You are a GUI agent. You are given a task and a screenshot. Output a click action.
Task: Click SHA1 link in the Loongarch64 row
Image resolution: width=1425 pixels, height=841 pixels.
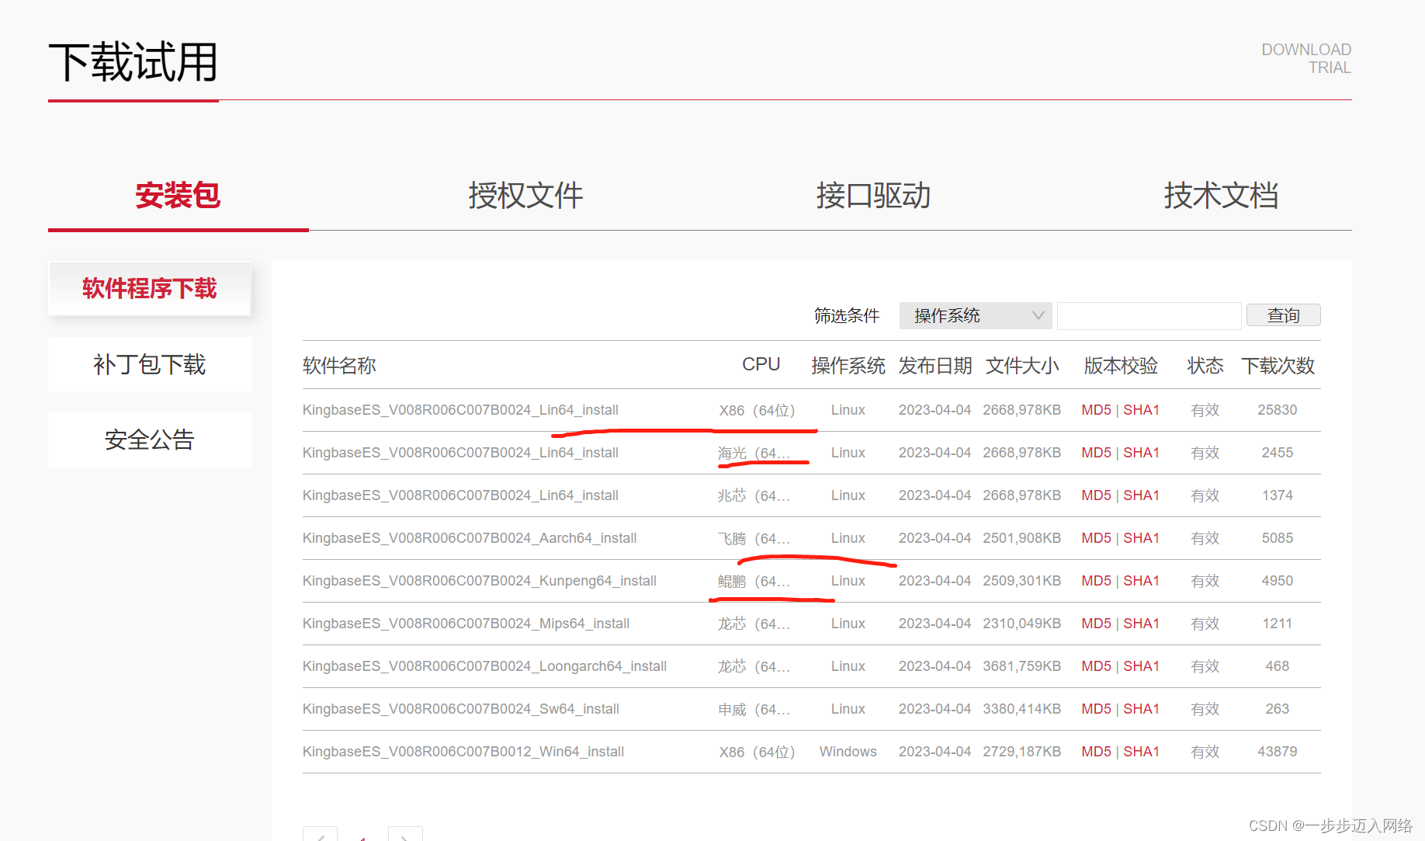(1141, 666)
